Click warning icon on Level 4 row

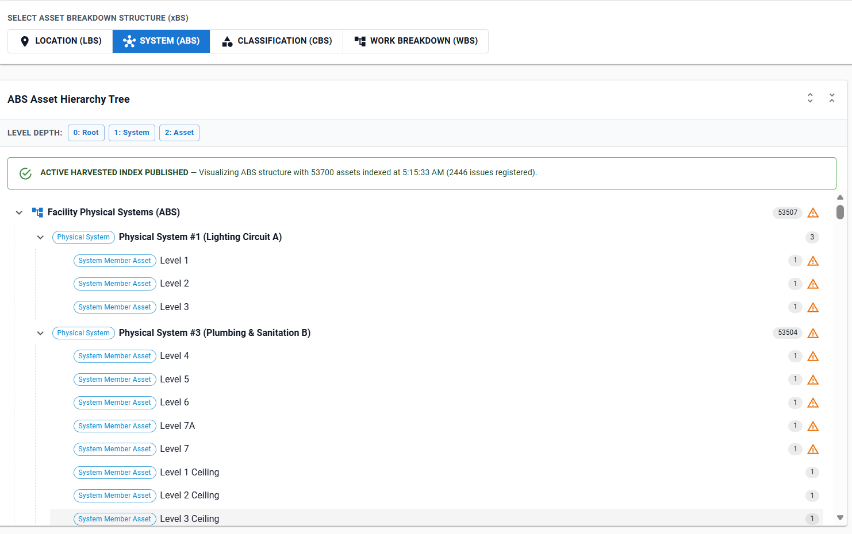[813, 357]
